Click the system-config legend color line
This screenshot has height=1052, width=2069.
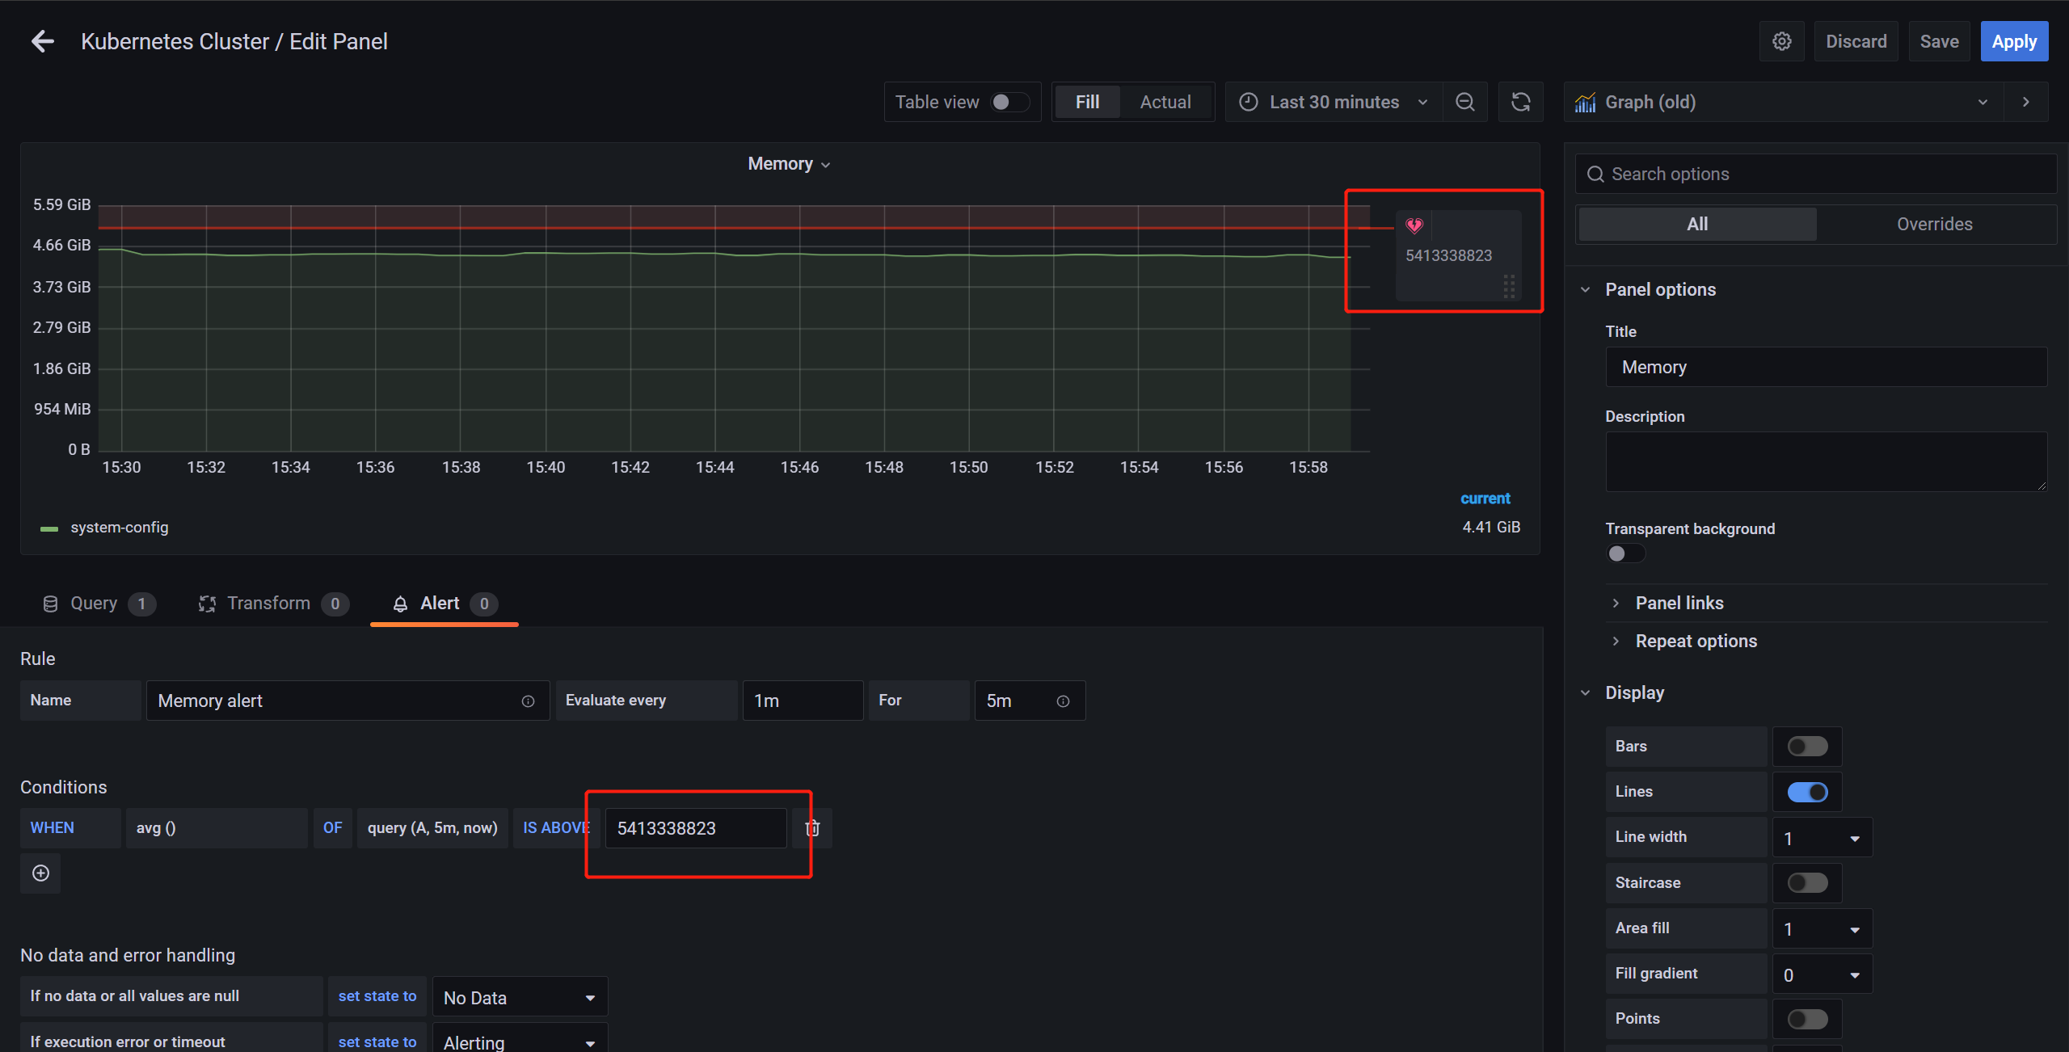tap(49, 528)
